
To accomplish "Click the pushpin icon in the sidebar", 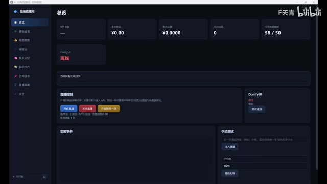I will tap(16, 76).
